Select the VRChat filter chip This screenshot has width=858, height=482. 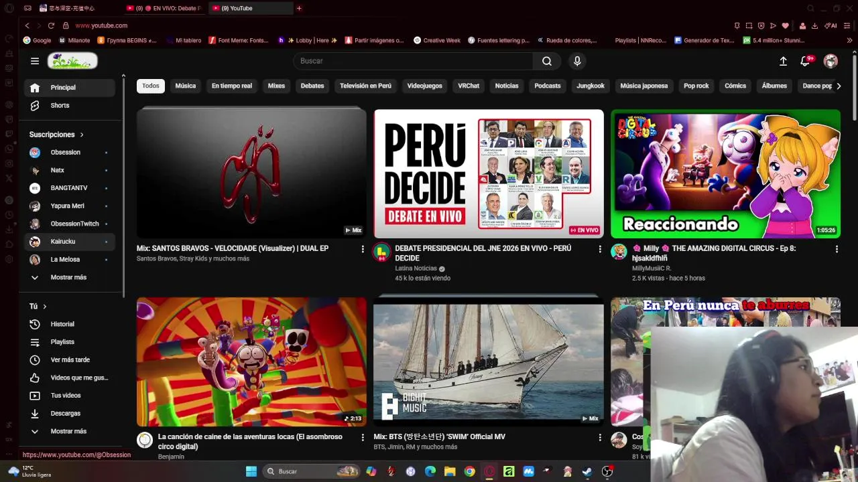pos(469,86)
